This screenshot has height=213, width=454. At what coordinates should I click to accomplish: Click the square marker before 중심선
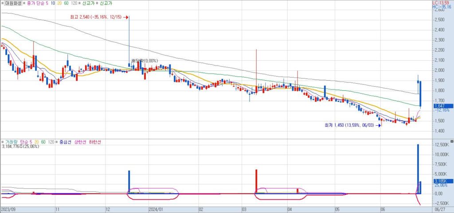tap(57, 142)
